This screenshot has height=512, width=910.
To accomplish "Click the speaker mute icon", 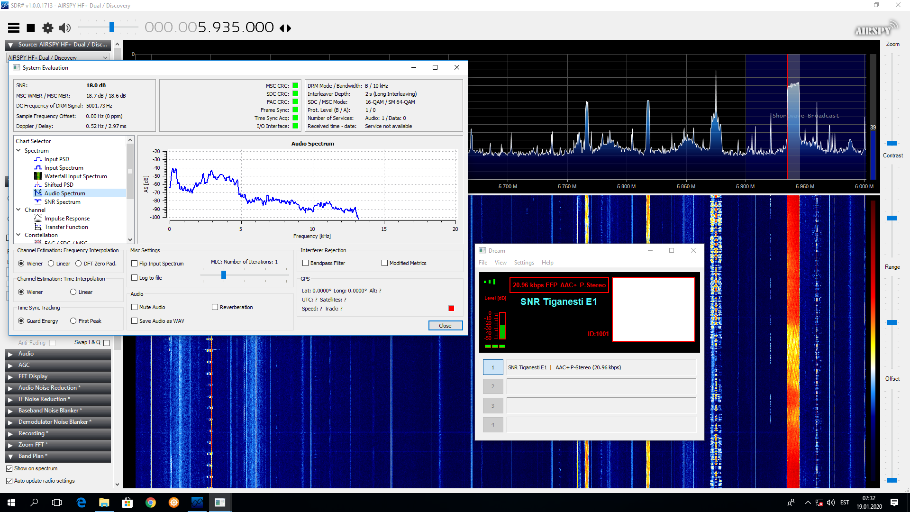I will tap(65, 28).
